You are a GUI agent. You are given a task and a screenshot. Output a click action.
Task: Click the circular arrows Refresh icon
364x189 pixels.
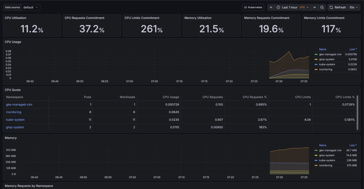point(331,7)
